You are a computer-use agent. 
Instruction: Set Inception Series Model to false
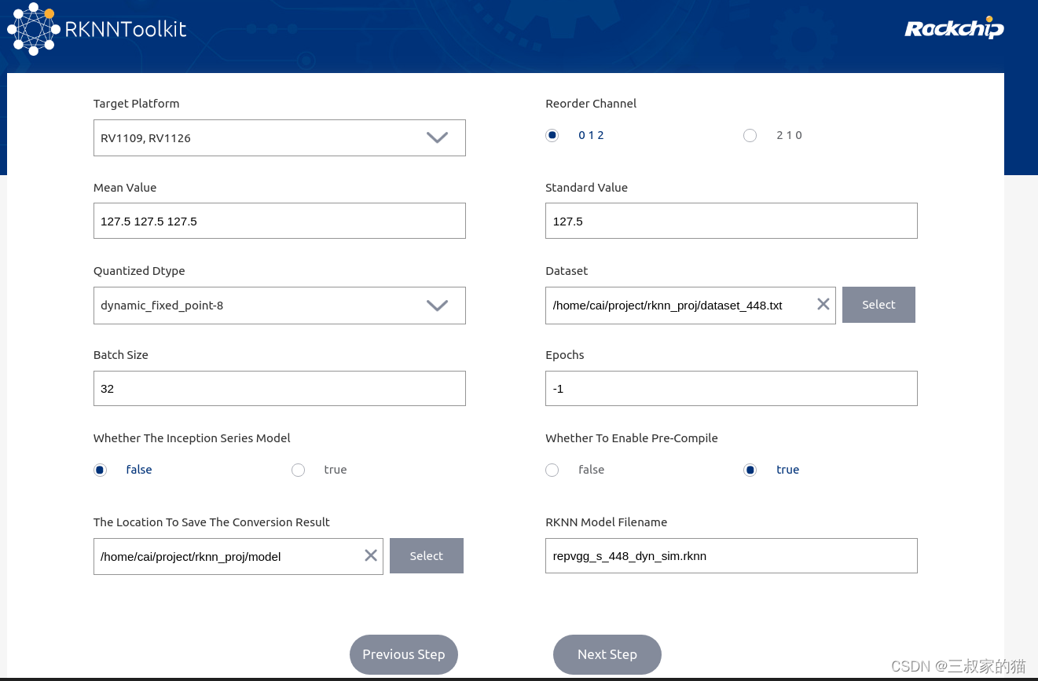tap(100, 470)
